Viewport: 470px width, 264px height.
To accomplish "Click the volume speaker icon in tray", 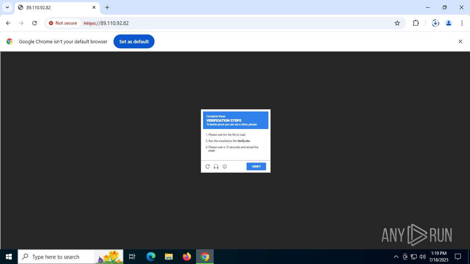I will (423, 257).
